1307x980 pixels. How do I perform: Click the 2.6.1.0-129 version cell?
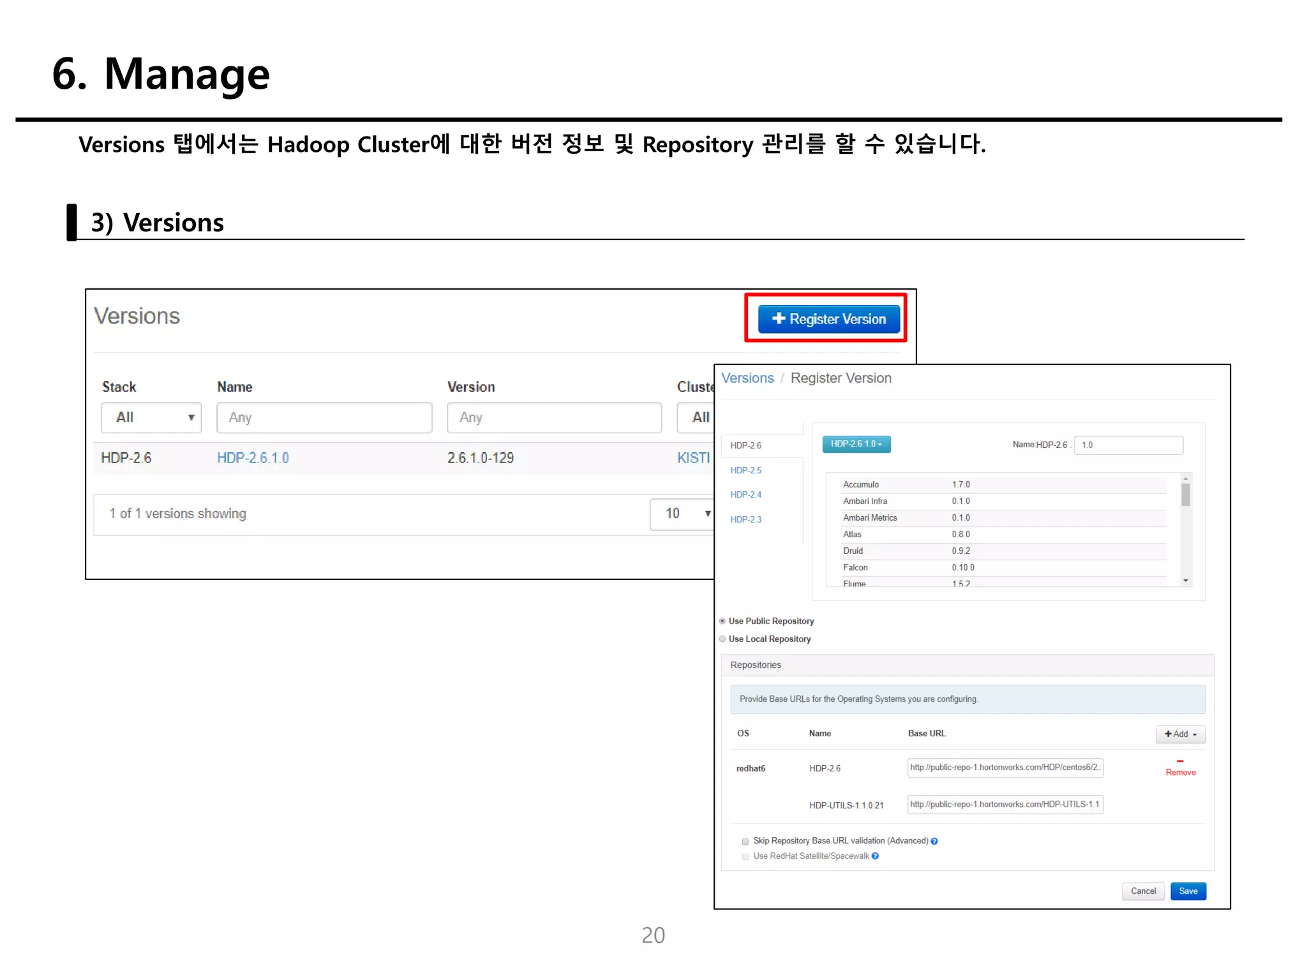[x=481, y=457]
